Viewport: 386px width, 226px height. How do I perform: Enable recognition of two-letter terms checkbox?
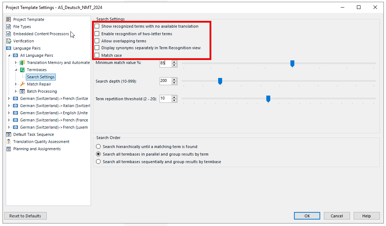[97, 33]
